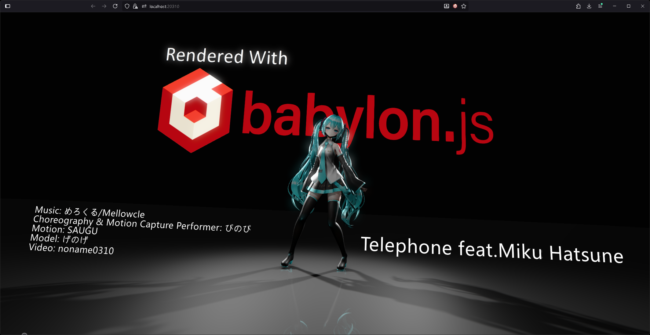Open site permissions icon
The image size is (650, 335).
click(144, 6)
